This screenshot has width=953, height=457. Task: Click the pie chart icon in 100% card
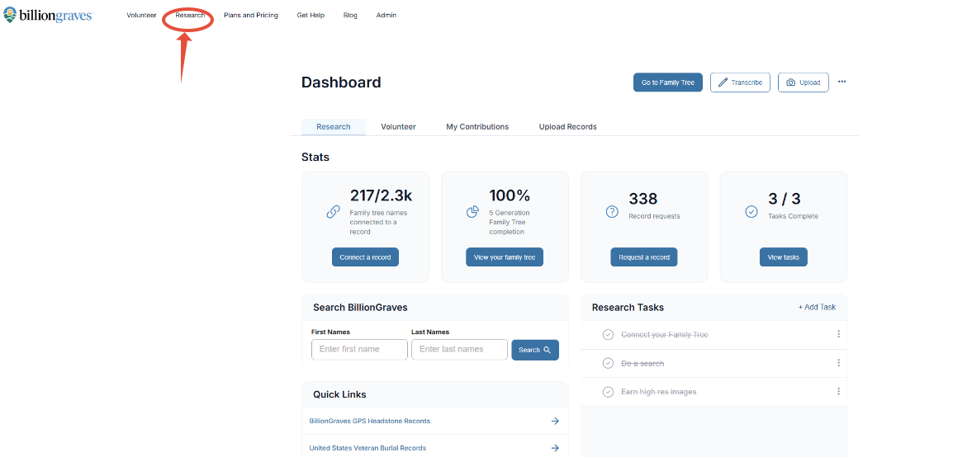point(473,212)
